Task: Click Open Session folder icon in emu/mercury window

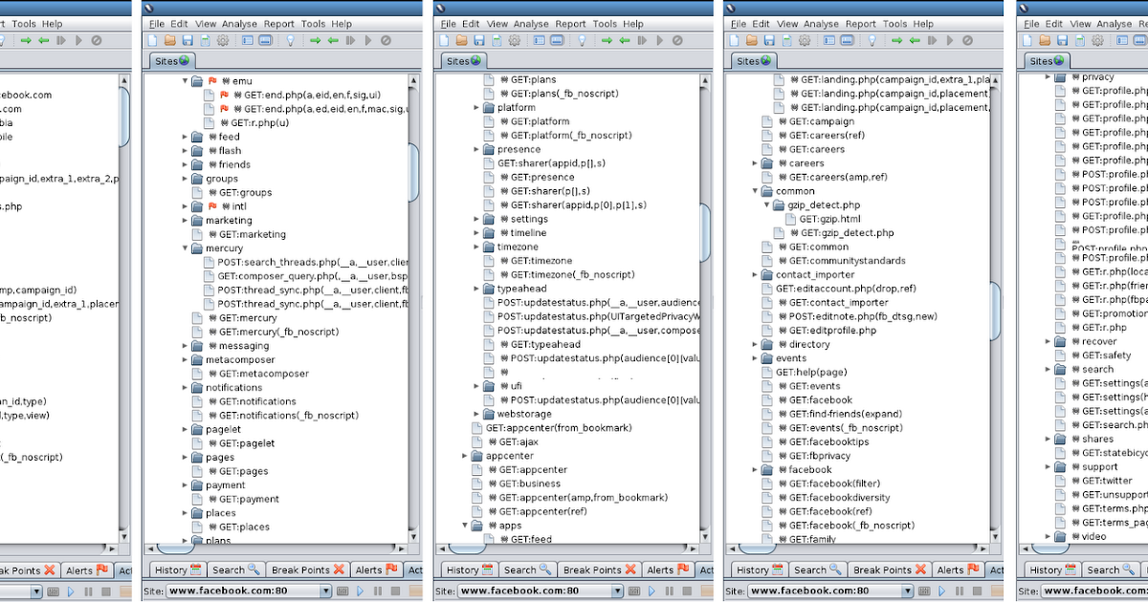Action: [x=170, y=40]
